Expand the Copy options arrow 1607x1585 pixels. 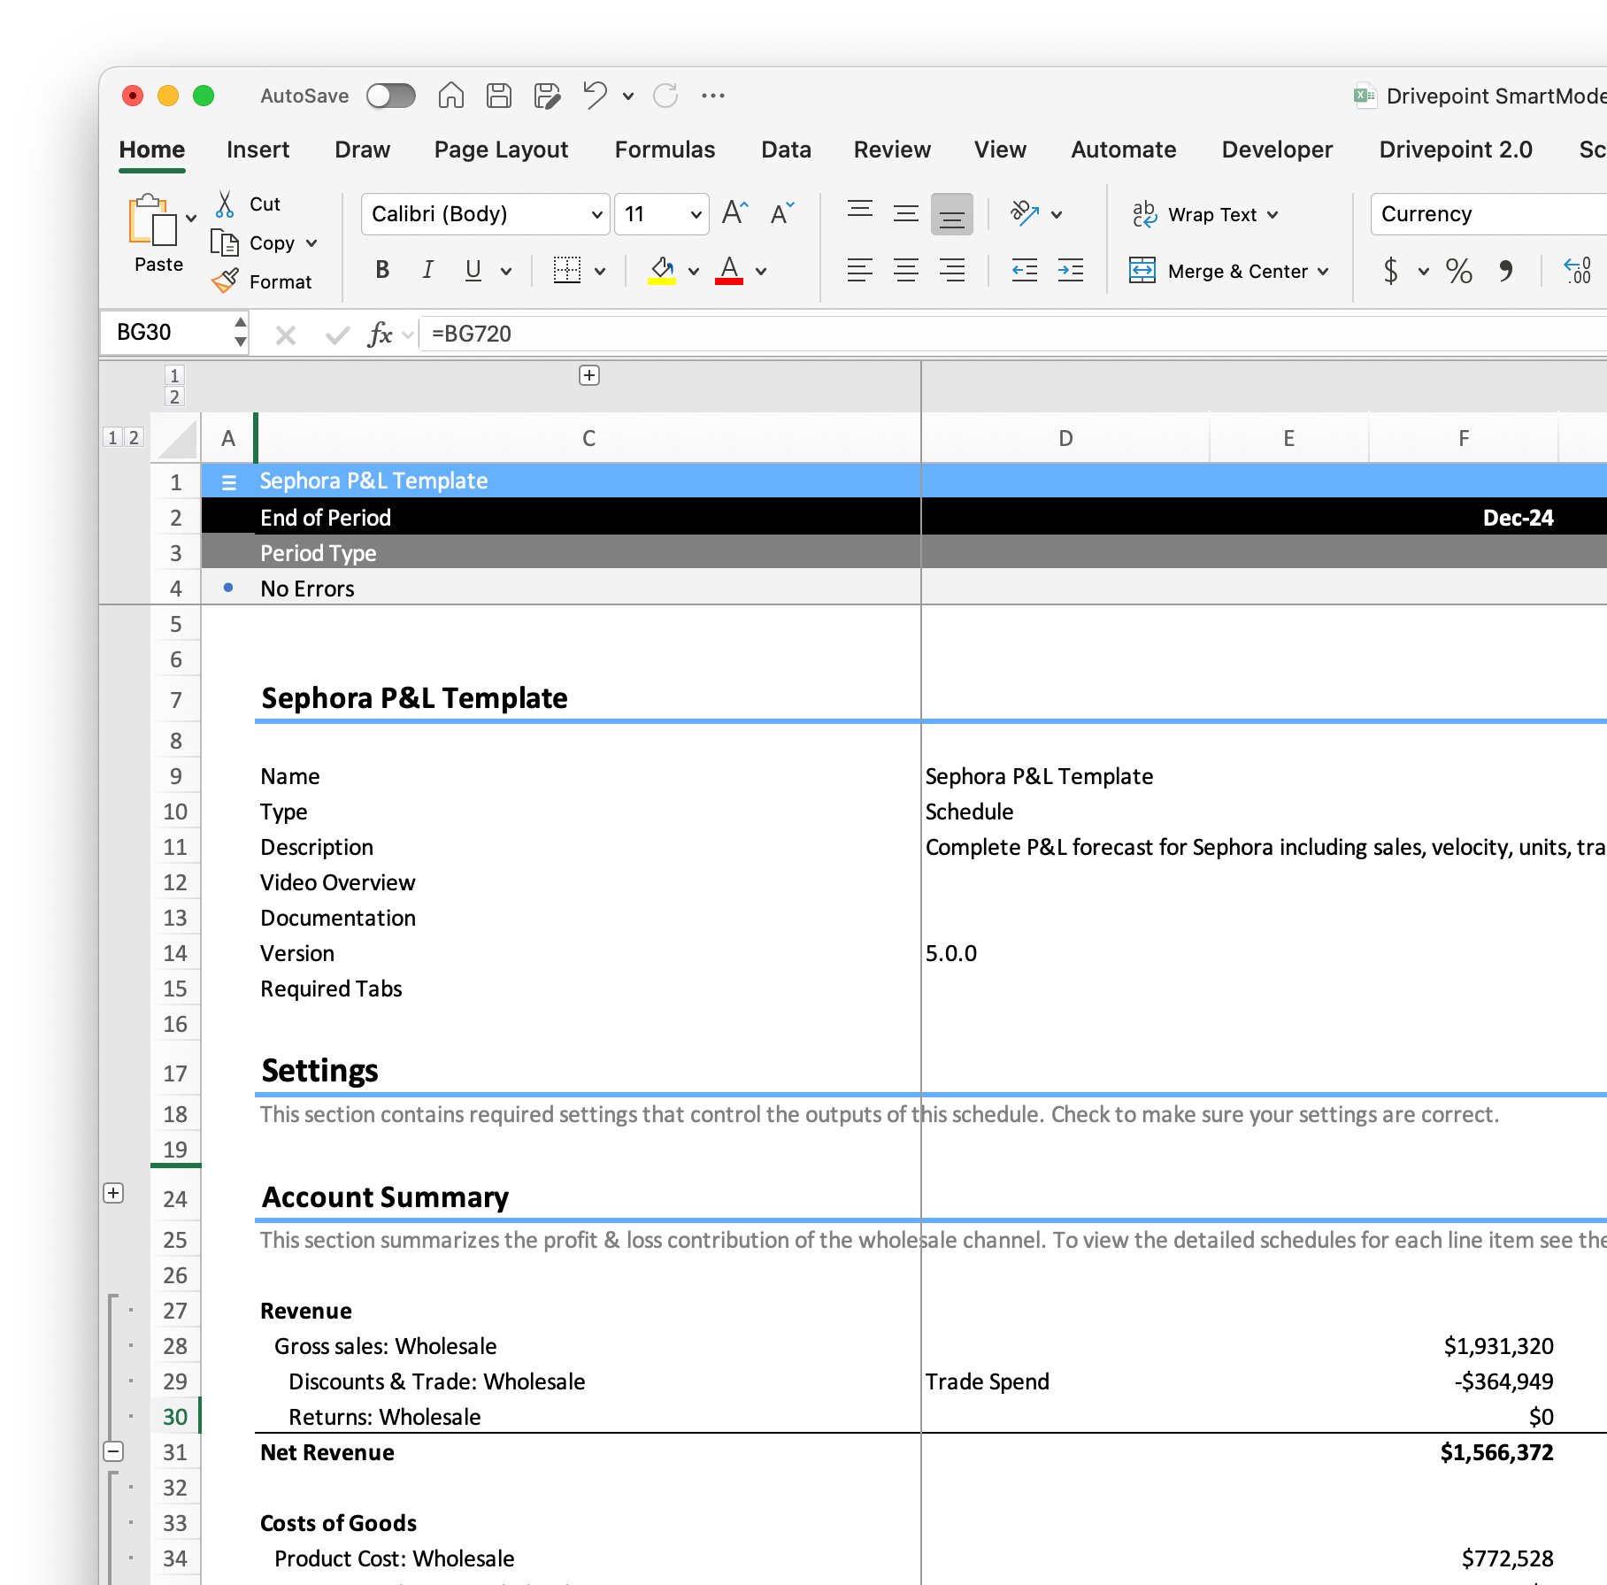(311, 242)
